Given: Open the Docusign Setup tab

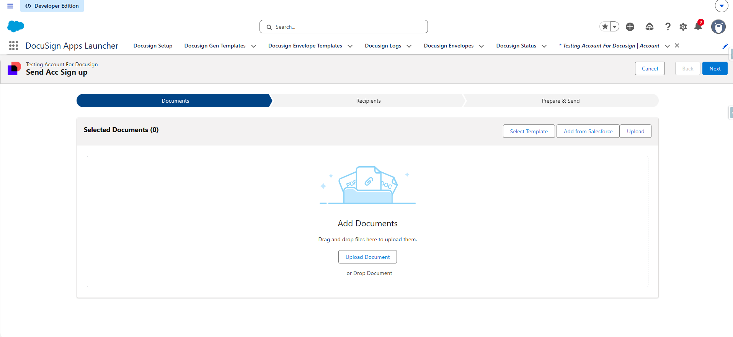Looking at the screenshot, I should (x=153, y=46).
